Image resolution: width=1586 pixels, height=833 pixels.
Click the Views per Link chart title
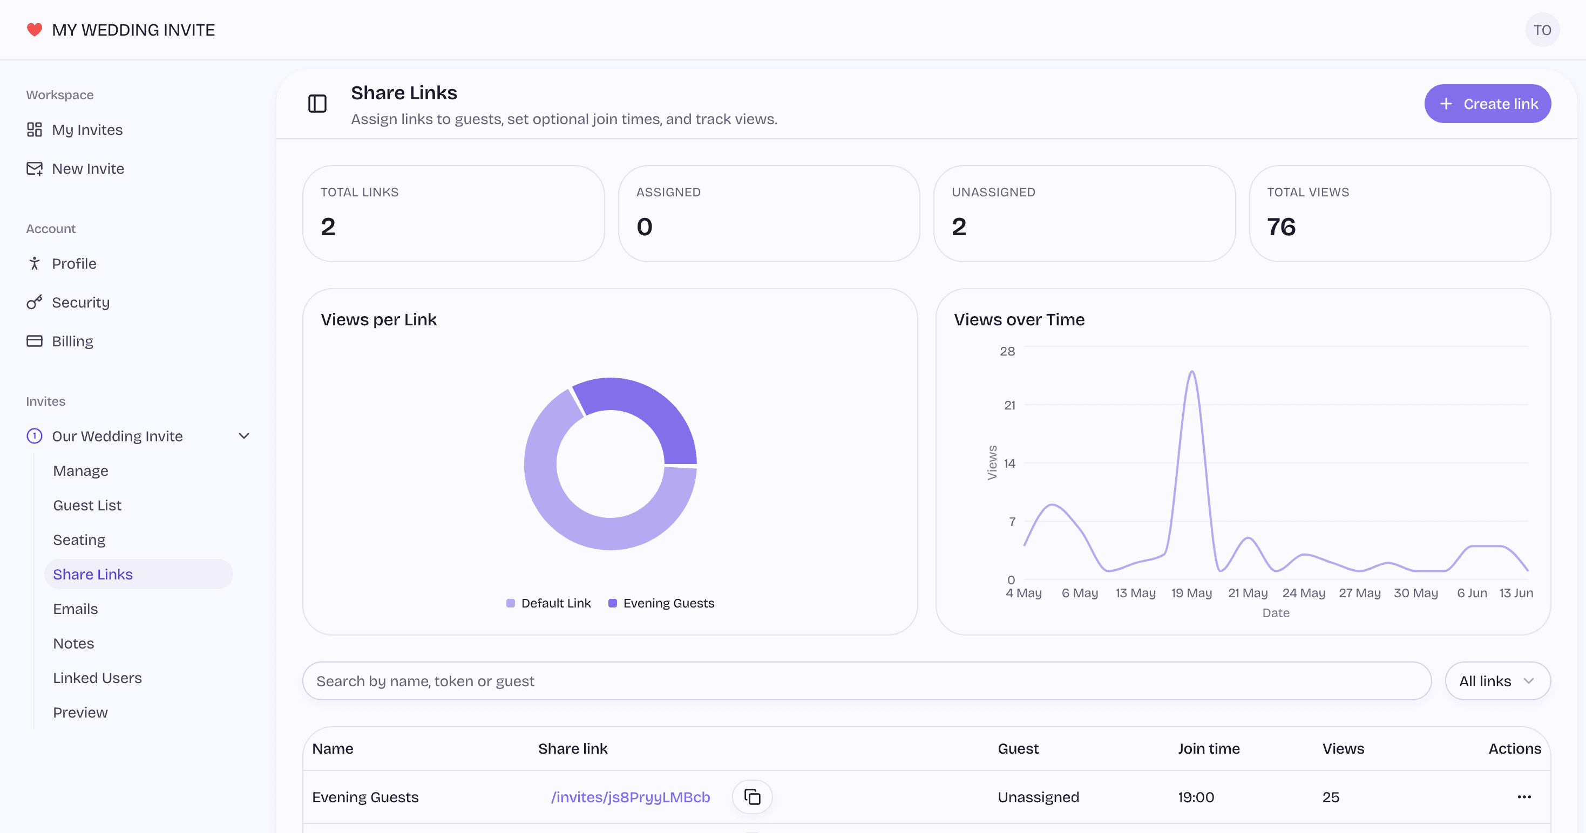pos(378,319)
